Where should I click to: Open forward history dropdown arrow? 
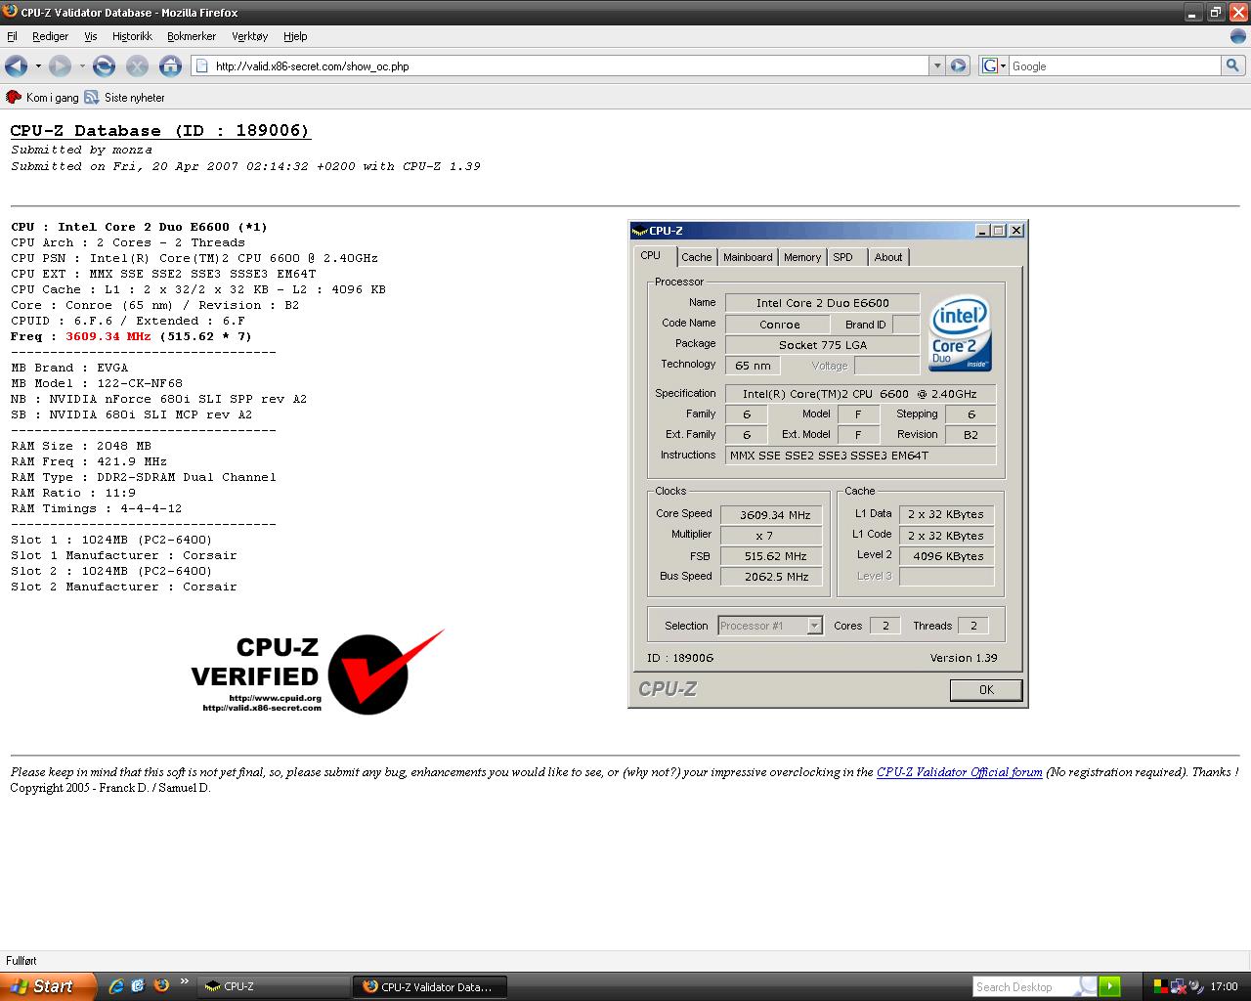(82, 65)
